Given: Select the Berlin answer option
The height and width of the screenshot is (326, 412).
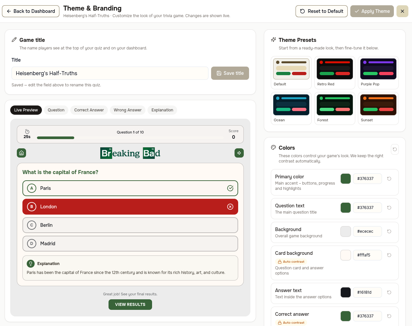Looking at the screenshot, I should pyautogui.click(x=130, y=225).
